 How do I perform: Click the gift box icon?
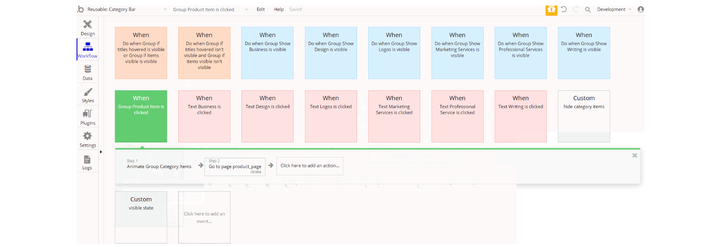551,9
